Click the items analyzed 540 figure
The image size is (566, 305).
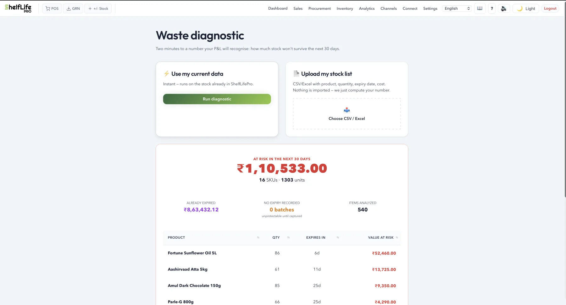[x=363, y=210]
